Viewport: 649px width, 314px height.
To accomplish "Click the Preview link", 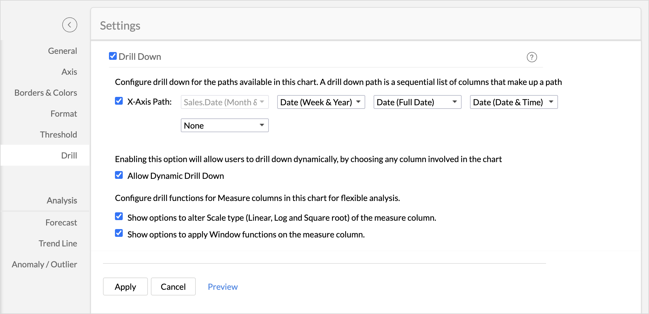I will coord(223,287).
